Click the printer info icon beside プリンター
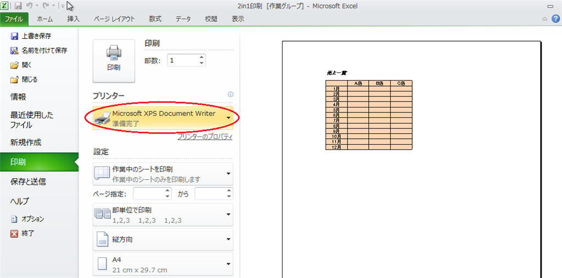Screen dimensions: 562x278 (x=231, y=94)
